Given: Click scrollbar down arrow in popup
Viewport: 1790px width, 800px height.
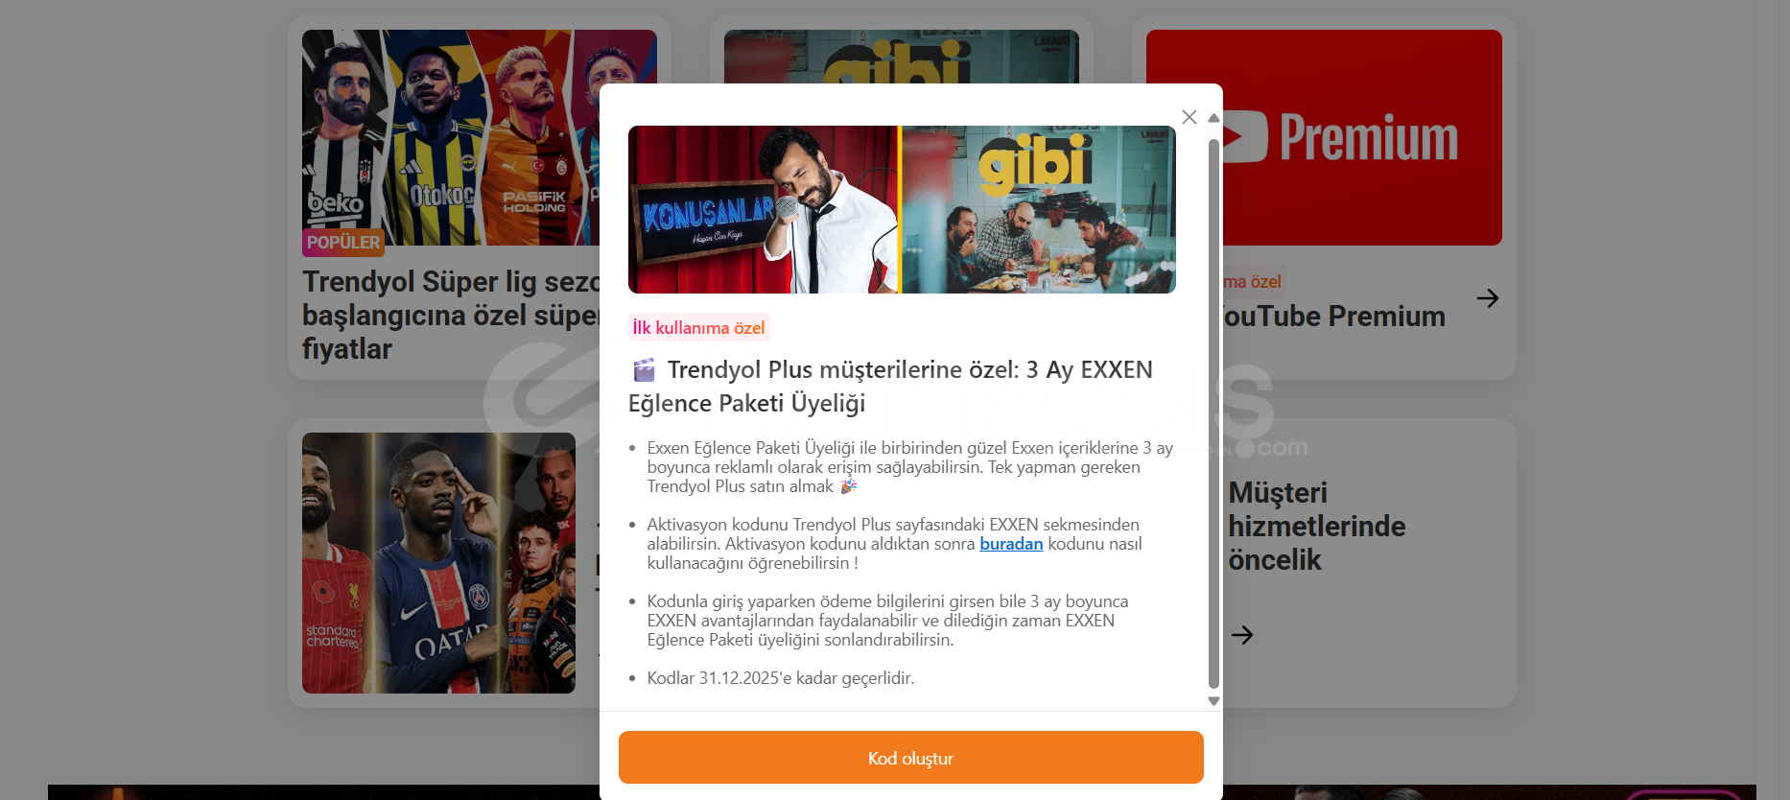Looking at the screenshot, I should (x=1213, y=701).
